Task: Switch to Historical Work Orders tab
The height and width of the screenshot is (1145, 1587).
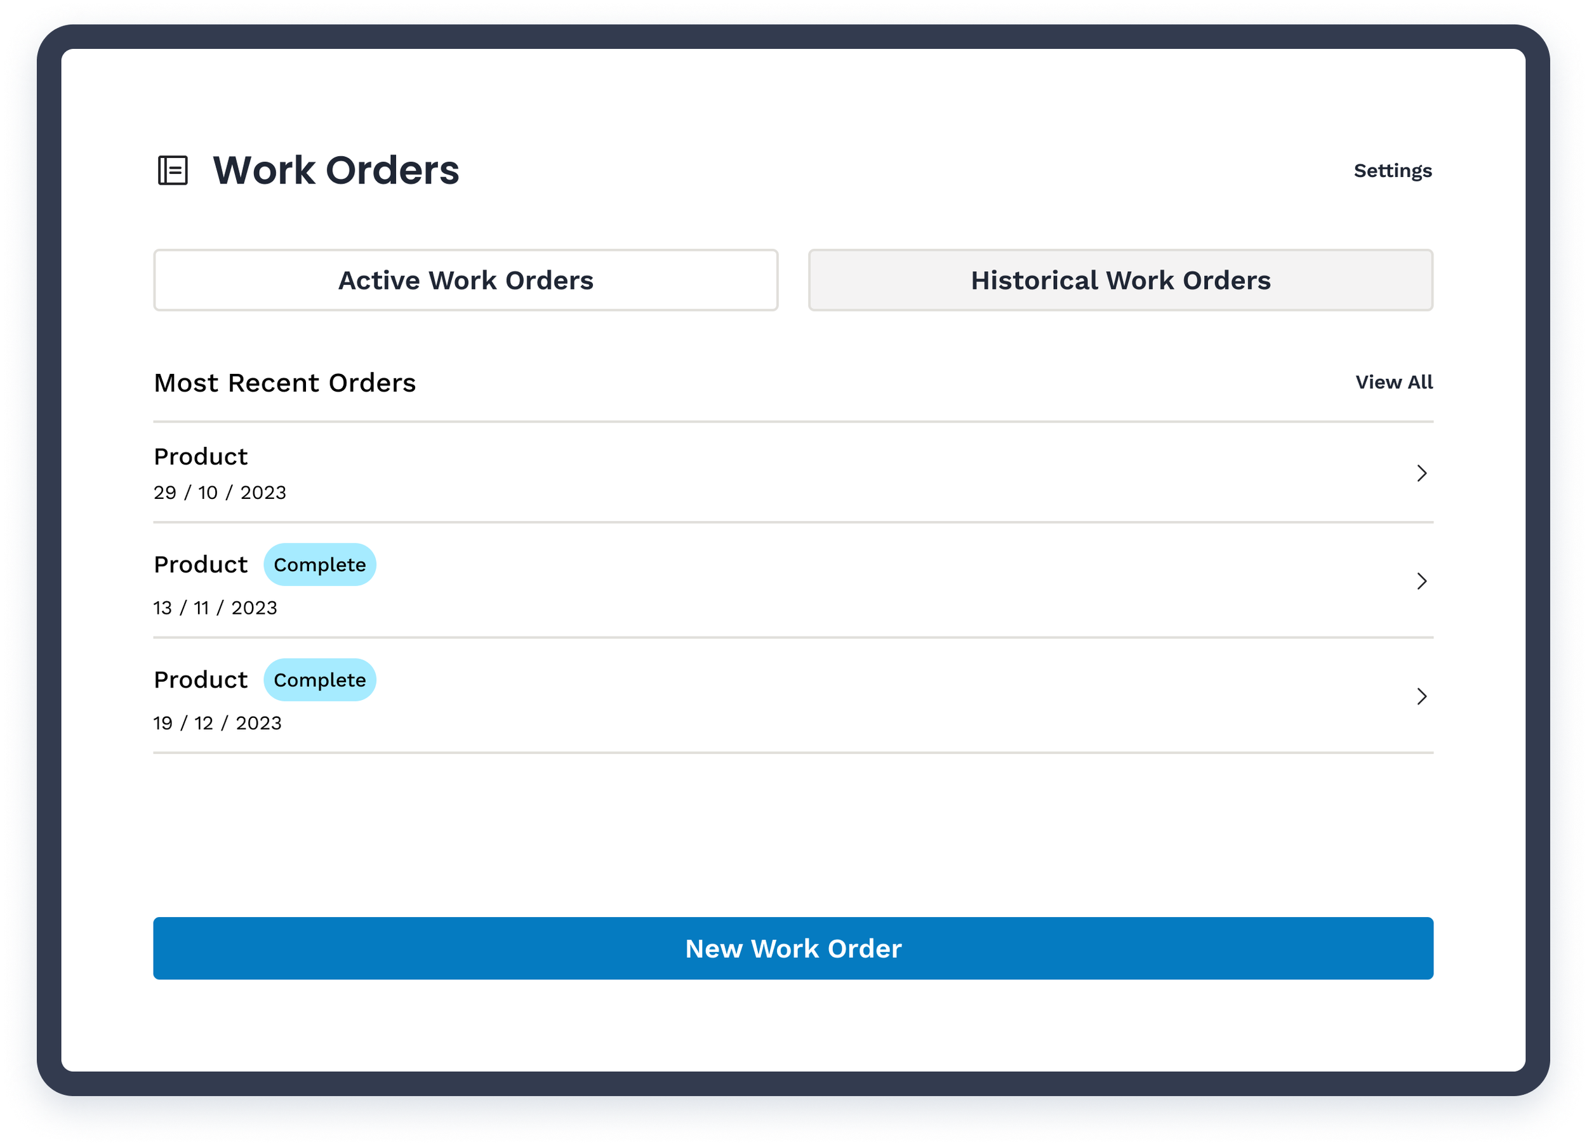Action: 1120,281
